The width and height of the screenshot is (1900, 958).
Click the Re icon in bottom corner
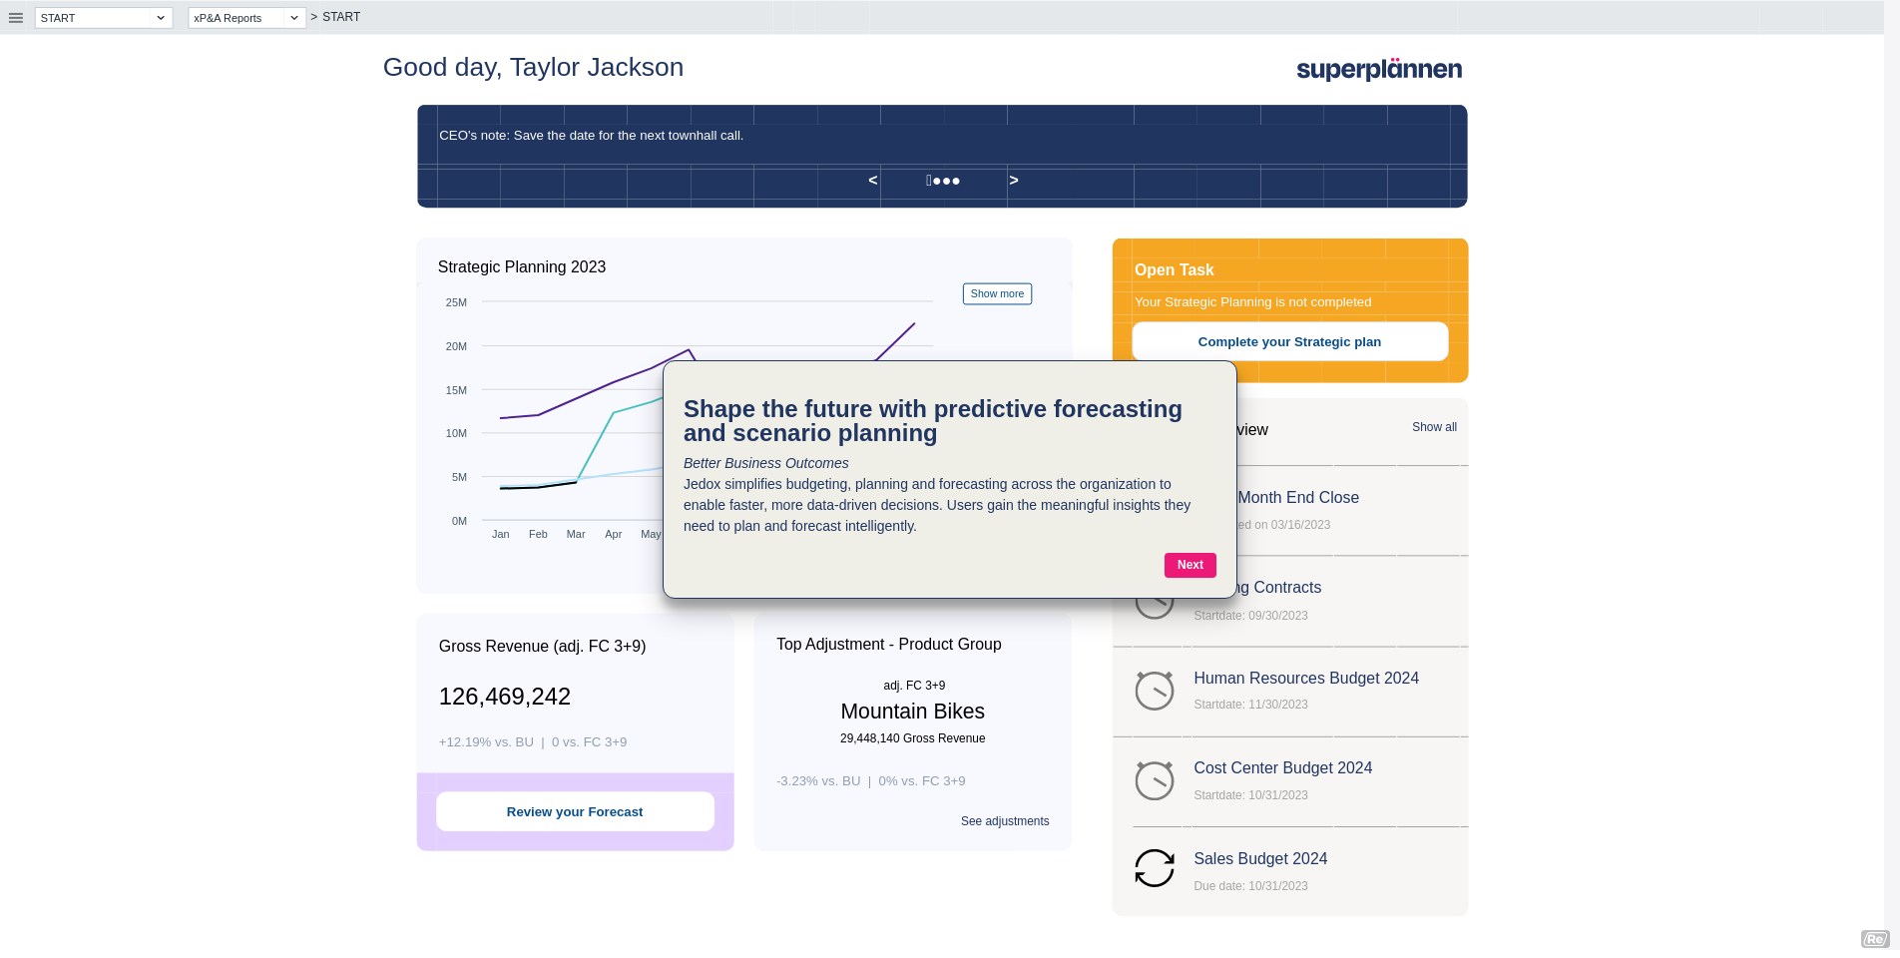click(1875, 939)
